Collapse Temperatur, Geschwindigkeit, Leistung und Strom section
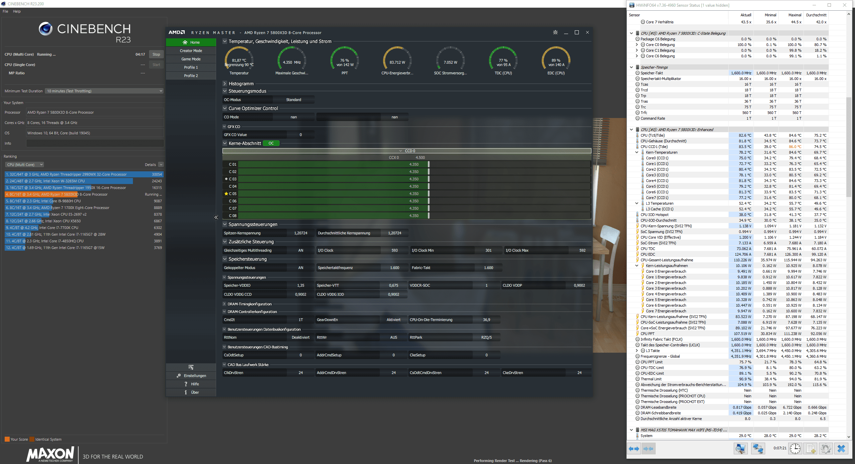Screen dimensions: 855x464 pos(225,41)
